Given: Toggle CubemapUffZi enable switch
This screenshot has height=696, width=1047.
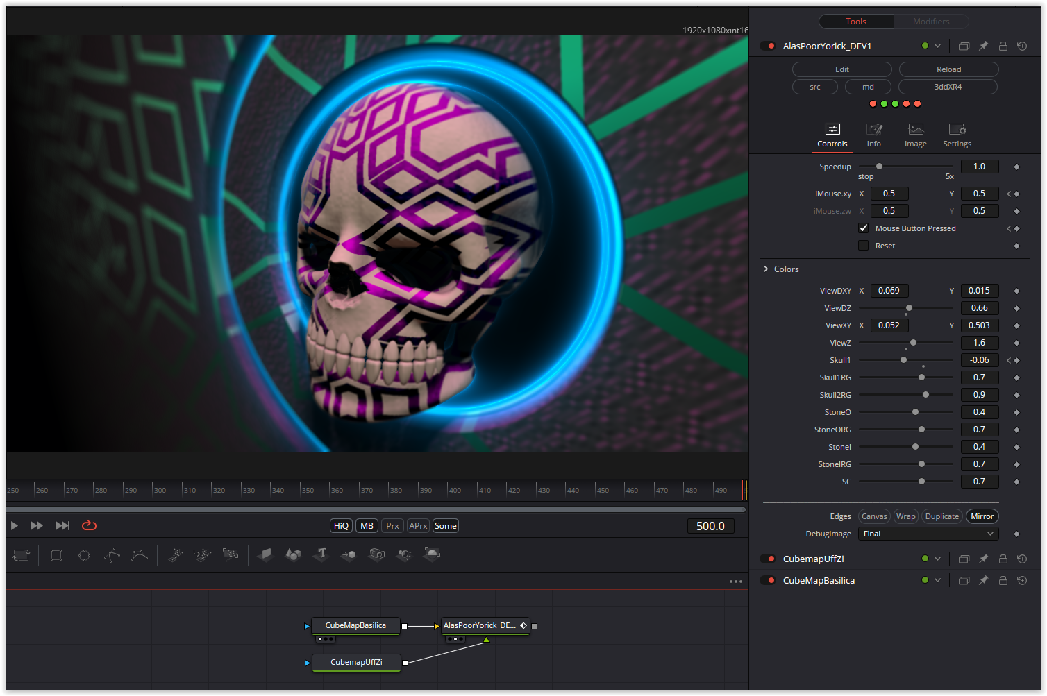Looking at the screenshot, I should tap(768, 559).
